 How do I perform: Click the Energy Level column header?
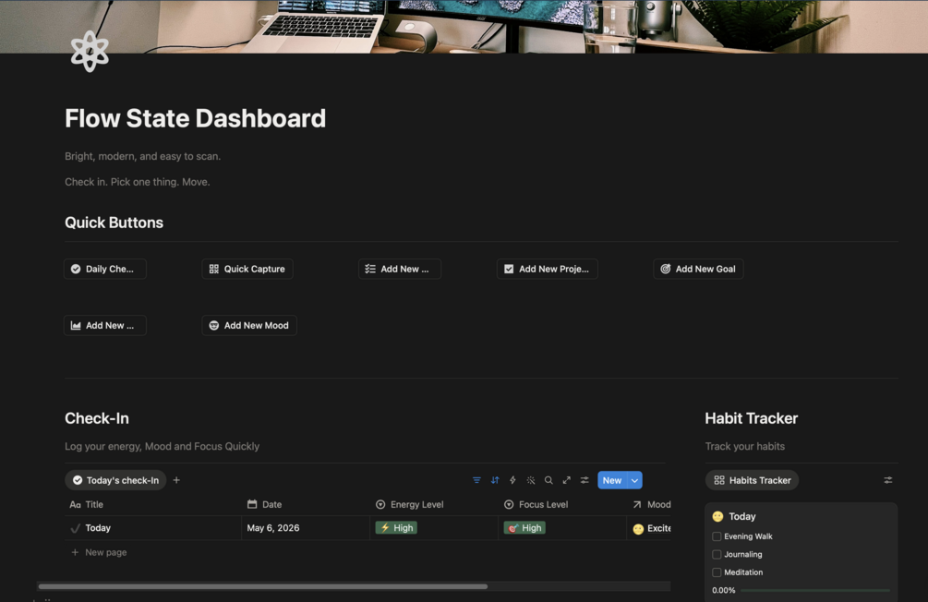434,504
